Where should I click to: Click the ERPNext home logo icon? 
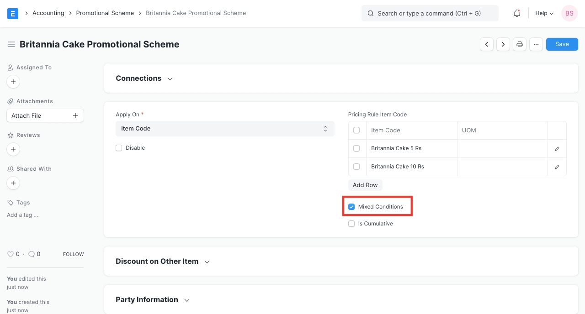(13, 13)
